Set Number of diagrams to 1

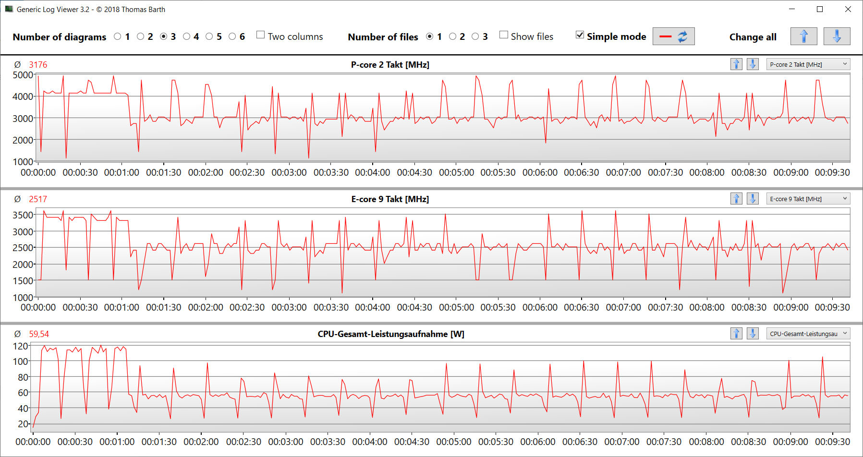pyautogui.click(x=118, y=36)
